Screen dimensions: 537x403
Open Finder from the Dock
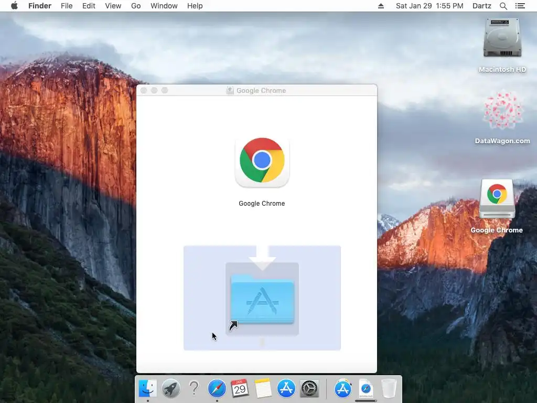pos(147,389)
